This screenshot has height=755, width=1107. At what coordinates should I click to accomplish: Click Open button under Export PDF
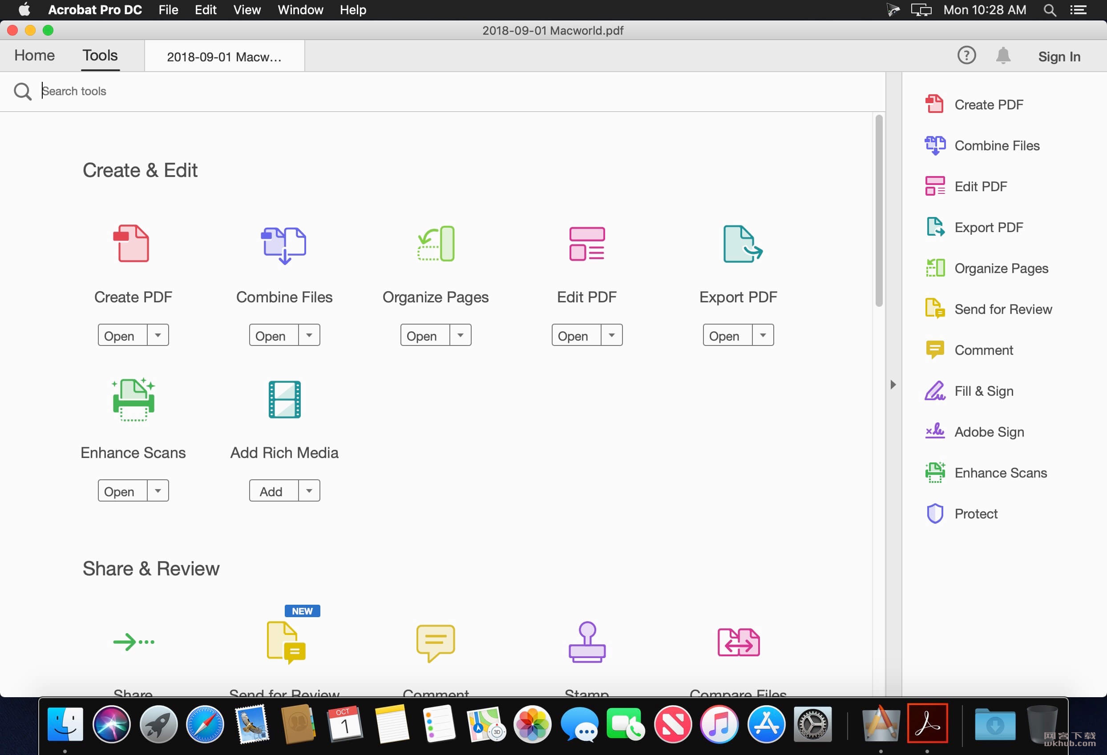coord(728,335)
